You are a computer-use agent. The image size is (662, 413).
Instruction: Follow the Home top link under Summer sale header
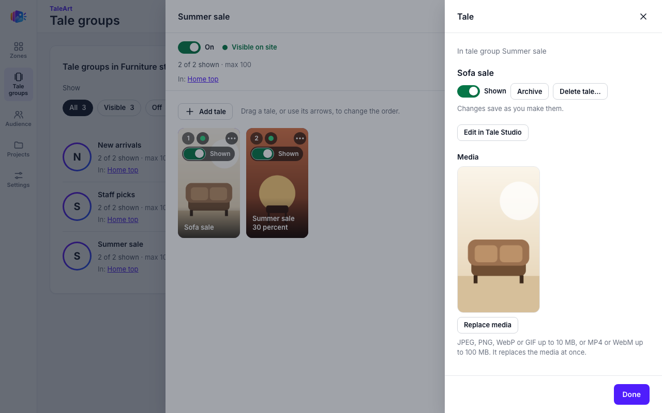pos(203,79)
